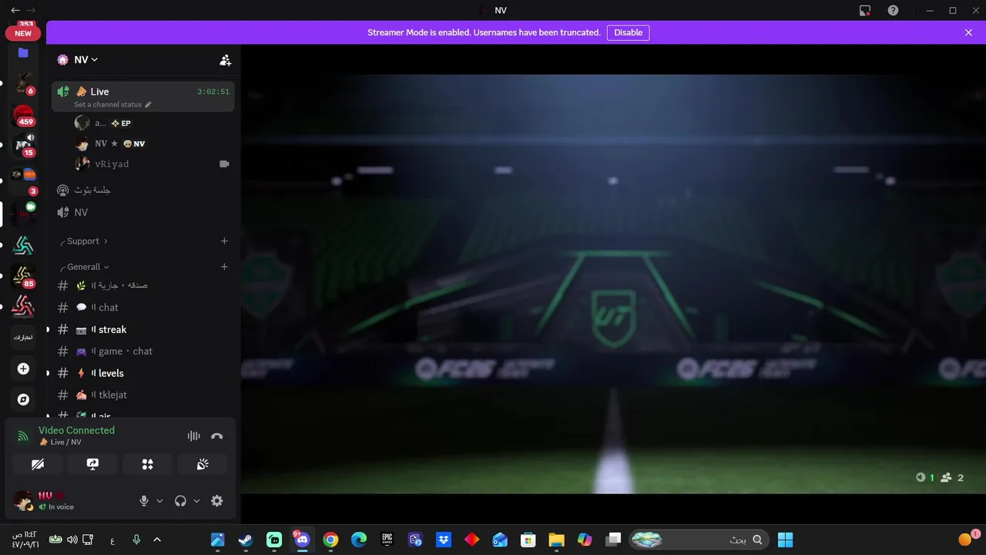
Task: Open Steam from the taskbar
Action: (x=246, y=540)
